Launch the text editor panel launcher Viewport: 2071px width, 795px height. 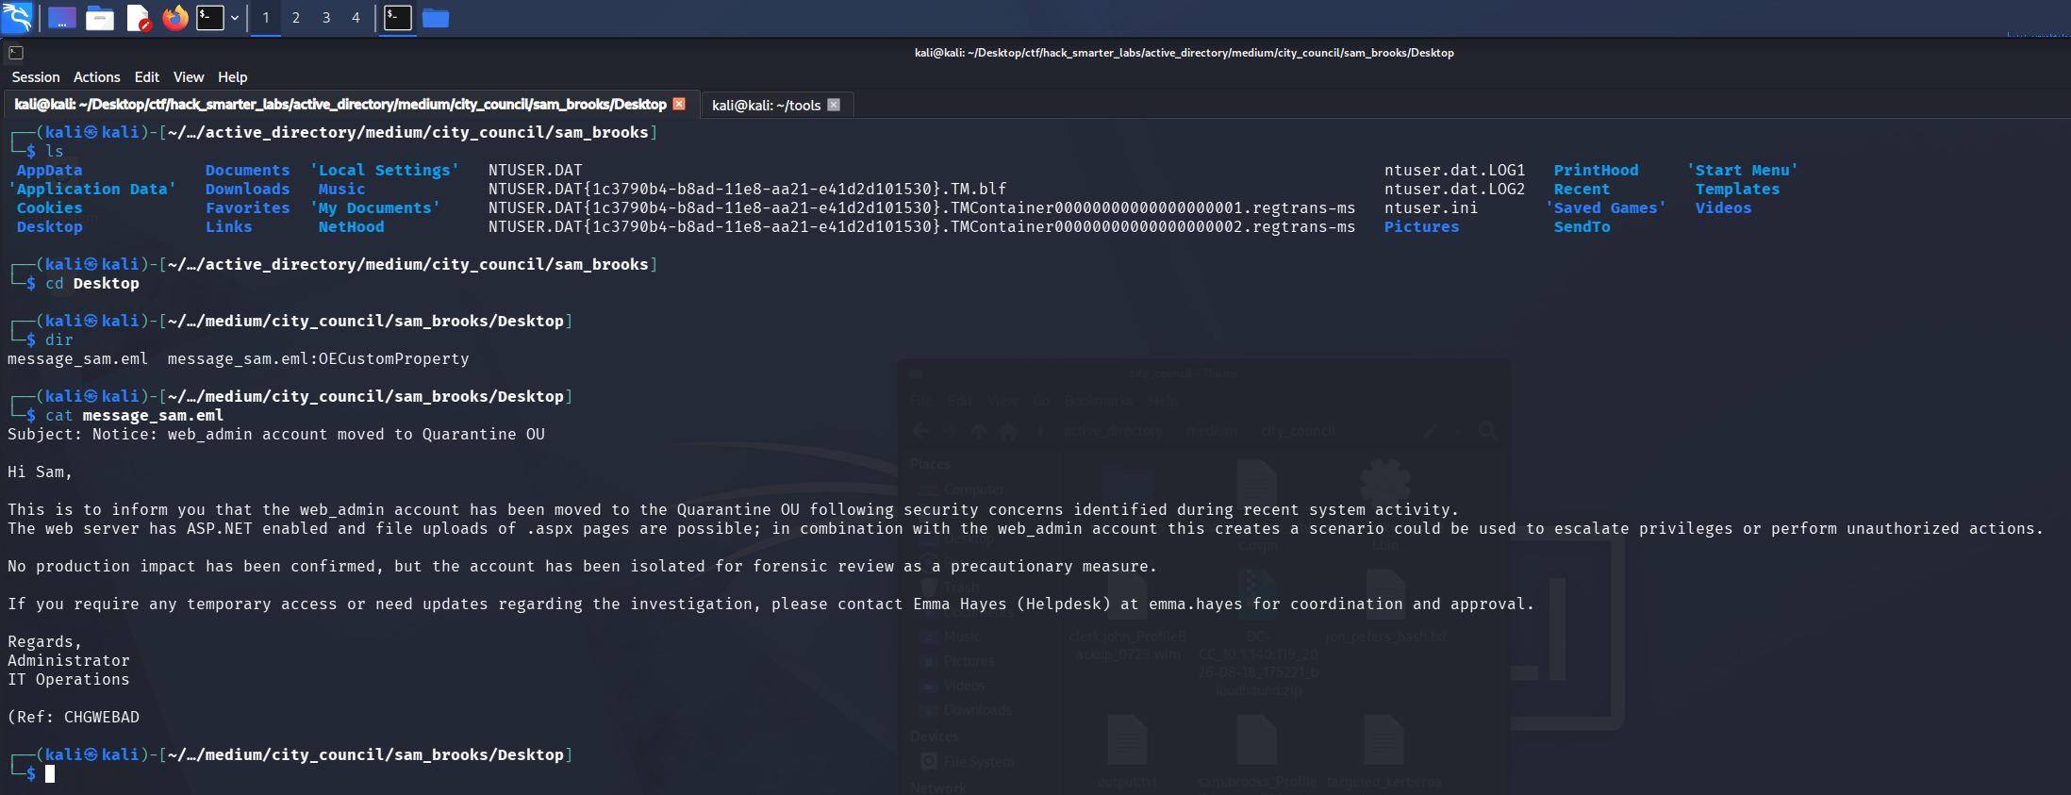pyautogui.click(x=138, y=17)
